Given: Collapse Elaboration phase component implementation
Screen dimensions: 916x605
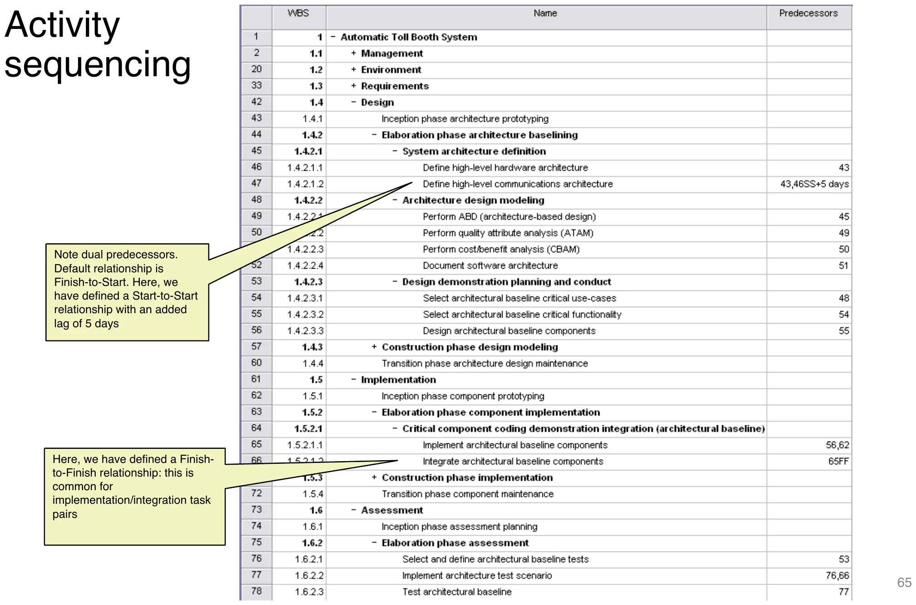Looking at the screenshot, I should point(374,413).
